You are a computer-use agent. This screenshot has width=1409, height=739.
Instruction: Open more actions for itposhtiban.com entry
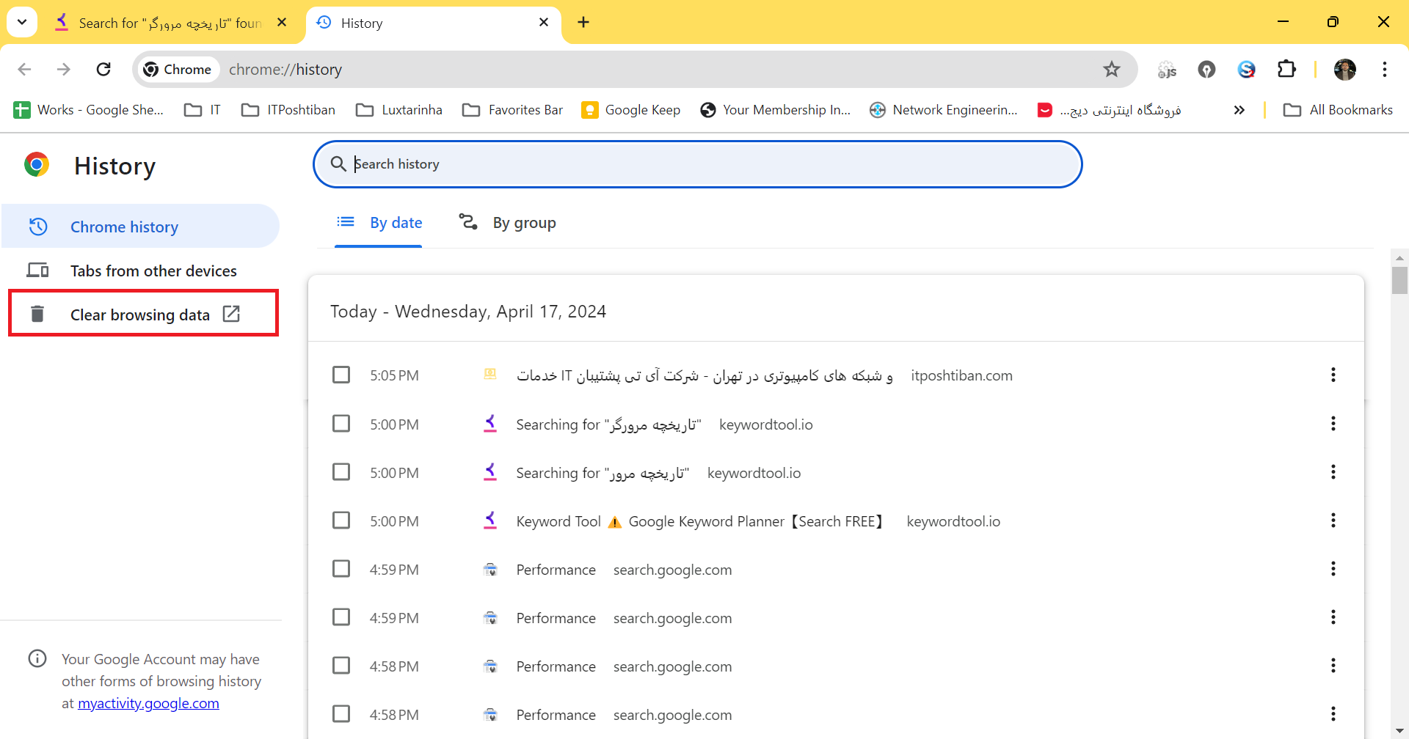click(x=1333, y=375)
